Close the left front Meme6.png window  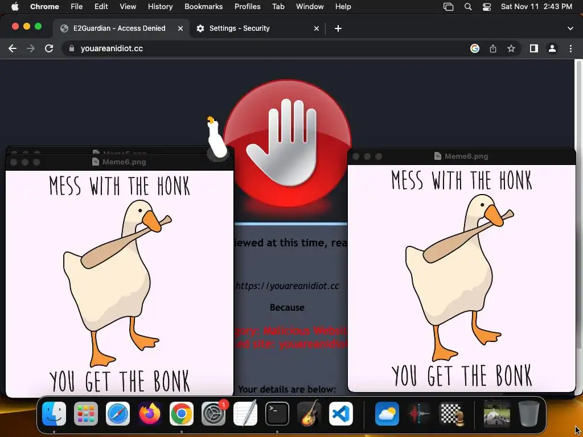(14, 162)
